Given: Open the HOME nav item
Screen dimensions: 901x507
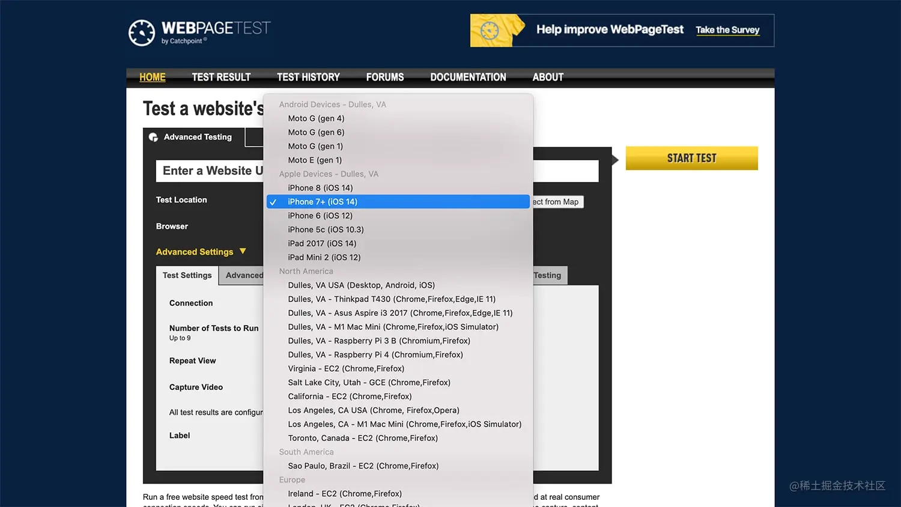Looking at the screenshot, I should (153, 77).
